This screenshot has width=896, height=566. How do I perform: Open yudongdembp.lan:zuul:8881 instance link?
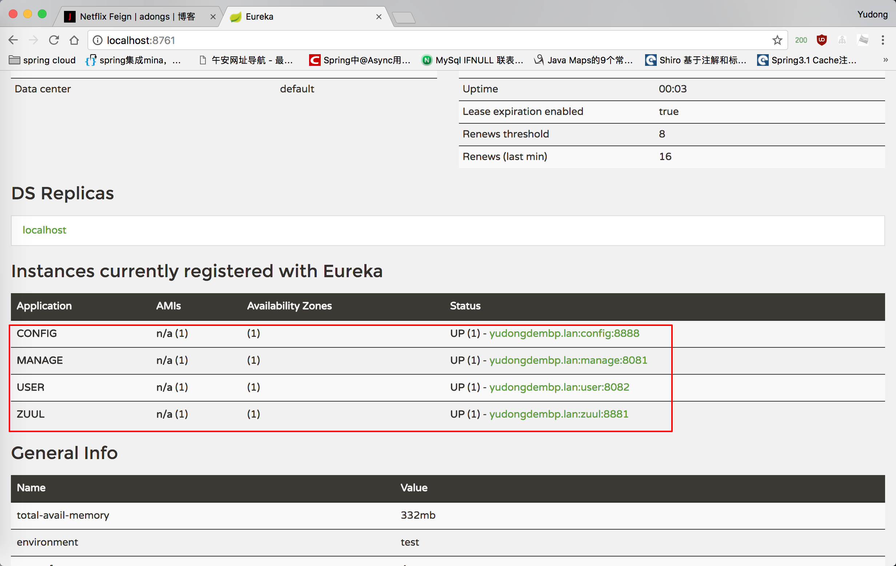[x=559, y=414]
